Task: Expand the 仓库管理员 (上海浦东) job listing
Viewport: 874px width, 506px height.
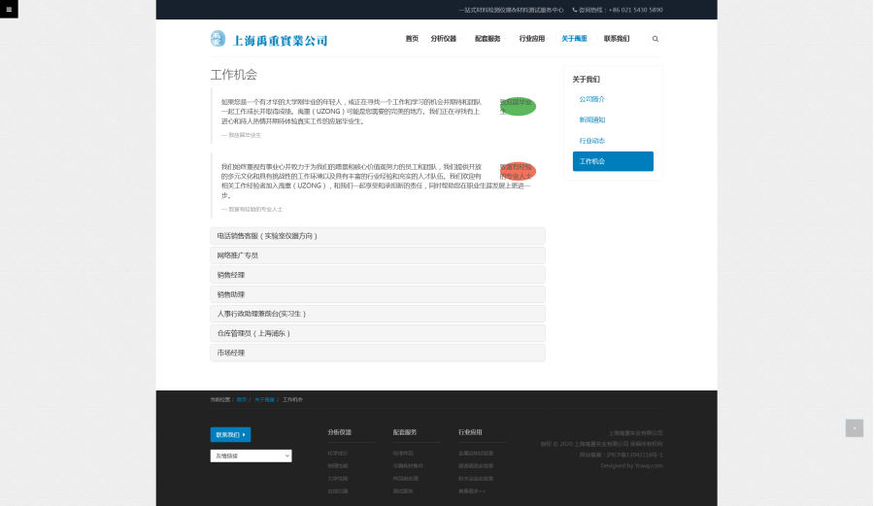Action: coord(377,333)
